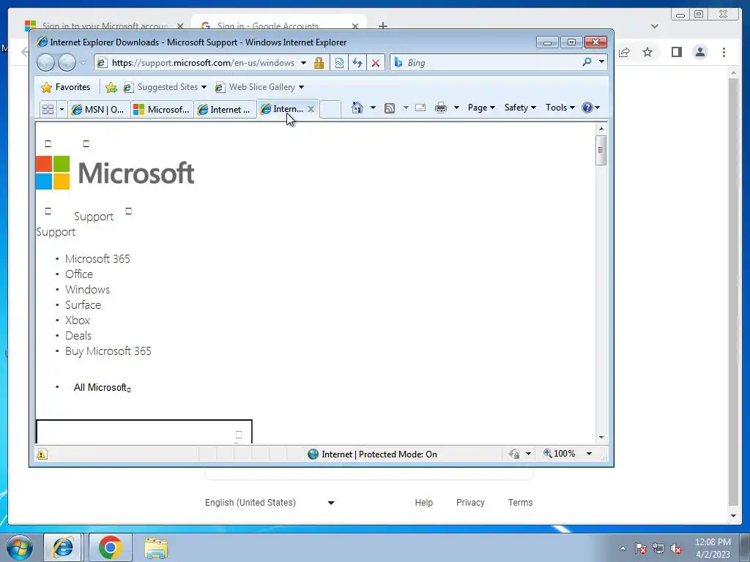Switch to the Microsoft tab in IE
Viewport: 750px width, 562px height.
[162, 110]
